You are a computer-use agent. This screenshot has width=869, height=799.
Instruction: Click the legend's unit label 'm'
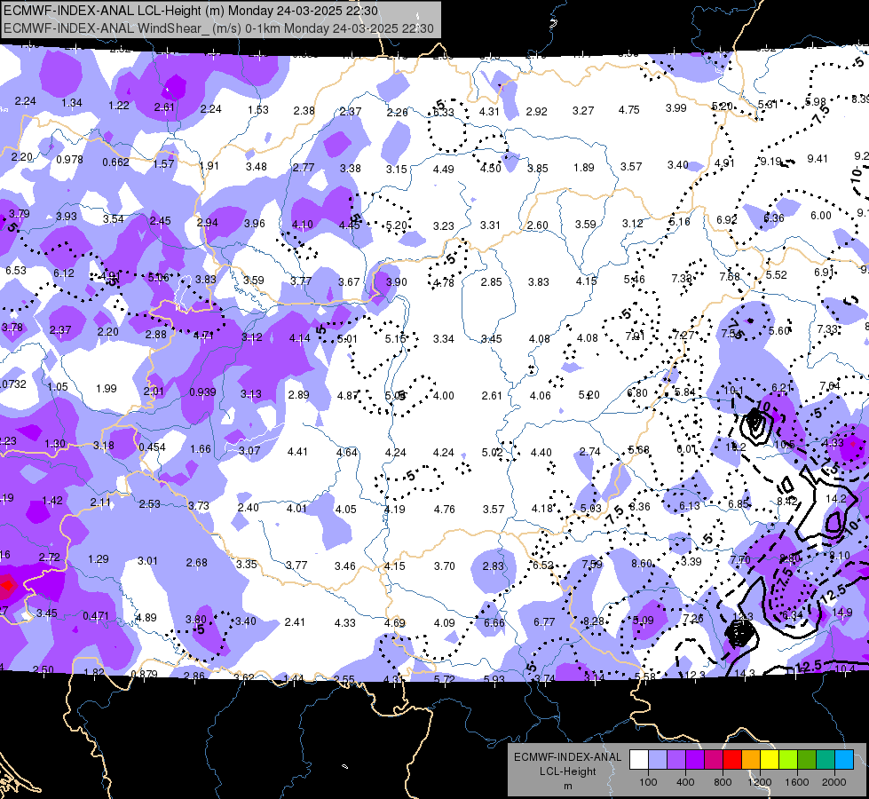click(567, 787)
